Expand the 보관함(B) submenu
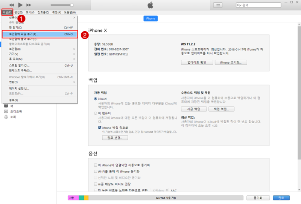Viewport: 301px width, 204px height. pyautogui.click(x=40, y=49)
